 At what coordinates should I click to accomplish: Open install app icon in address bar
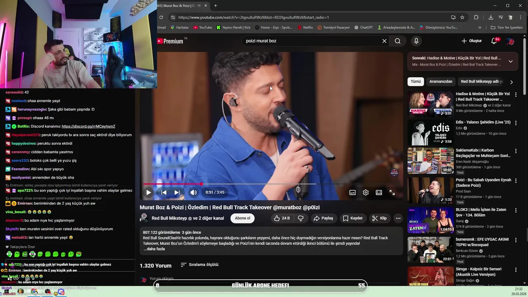tap(453, 17)
